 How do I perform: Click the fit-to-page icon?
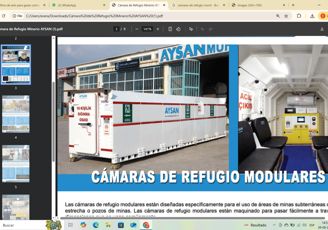pos(170,29)
